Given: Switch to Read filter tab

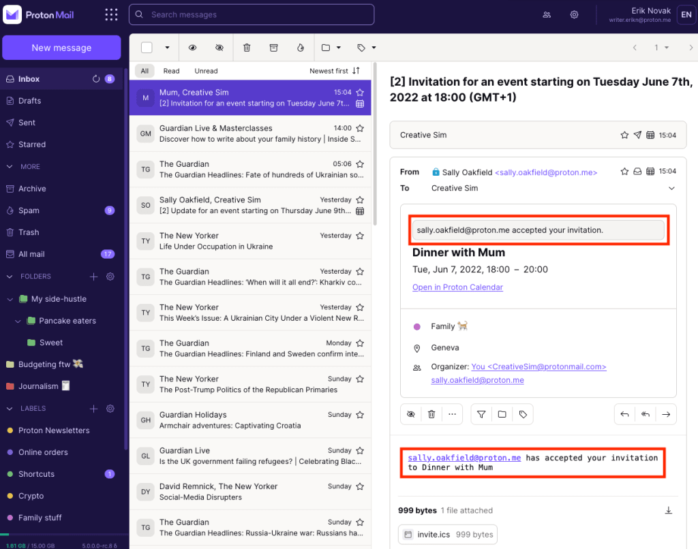Looking at the screenshot, I should pyautogui.click(x=171, y=71).
